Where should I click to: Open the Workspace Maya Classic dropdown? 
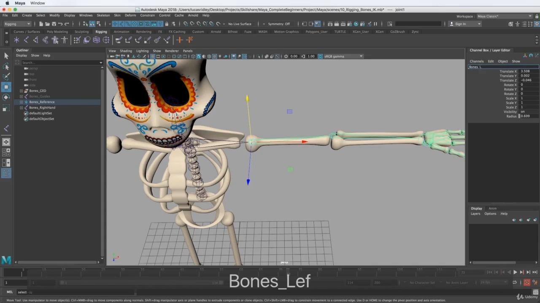point(505,16)
